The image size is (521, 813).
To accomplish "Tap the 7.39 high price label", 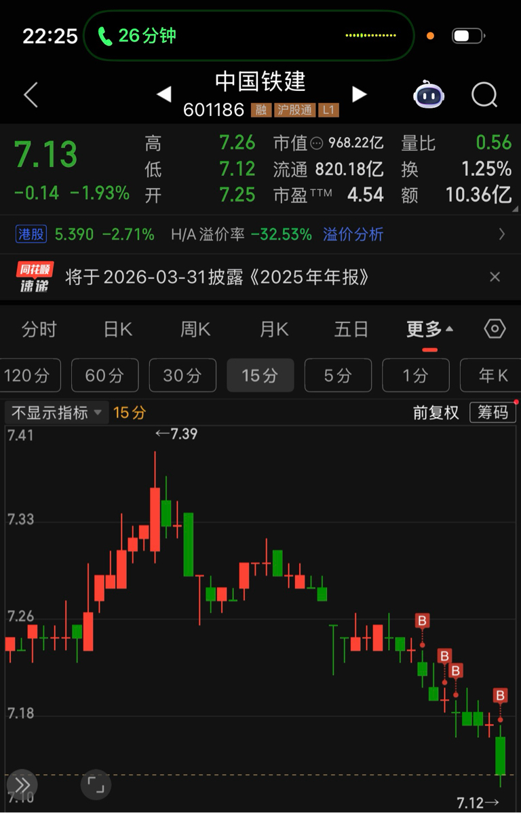I will coord(177,434).
